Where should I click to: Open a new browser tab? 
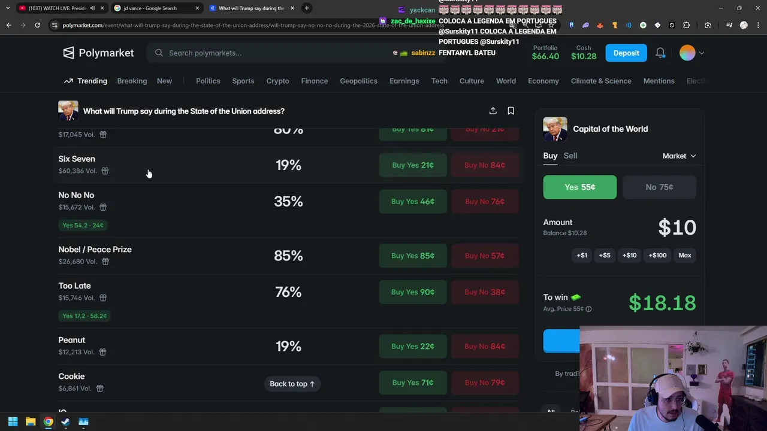[306, 8]
